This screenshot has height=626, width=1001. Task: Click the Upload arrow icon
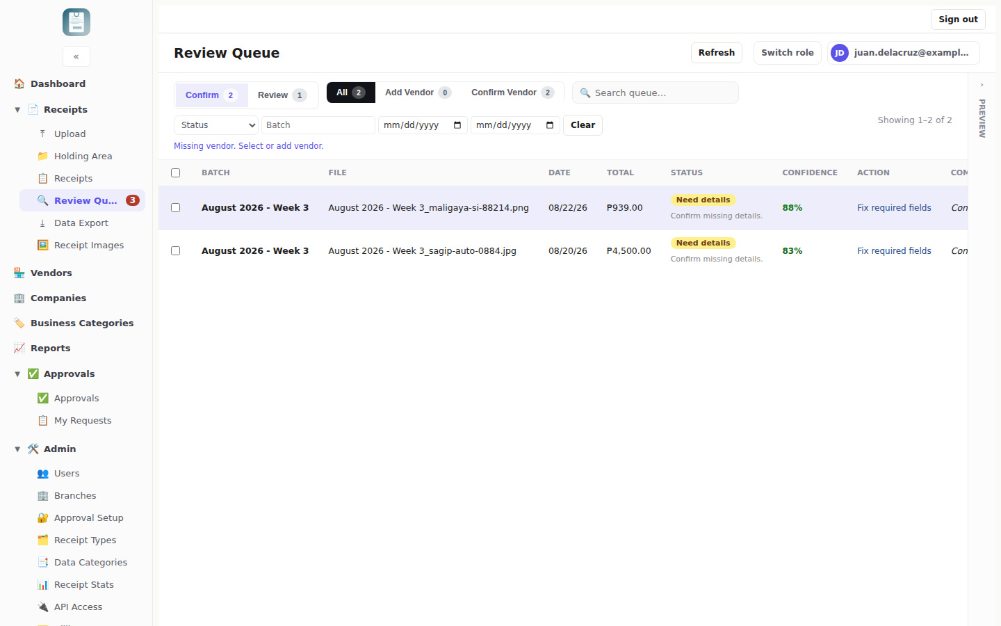[x=42, y=134]
